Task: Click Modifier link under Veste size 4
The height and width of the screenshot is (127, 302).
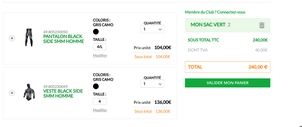Action: 100,110
